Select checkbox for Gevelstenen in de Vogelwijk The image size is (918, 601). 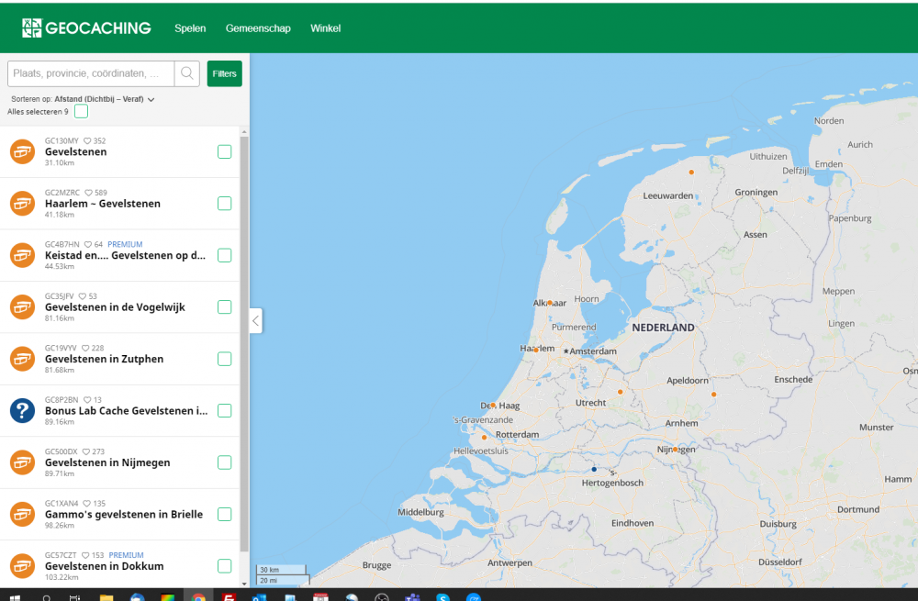tap(224, 307)
